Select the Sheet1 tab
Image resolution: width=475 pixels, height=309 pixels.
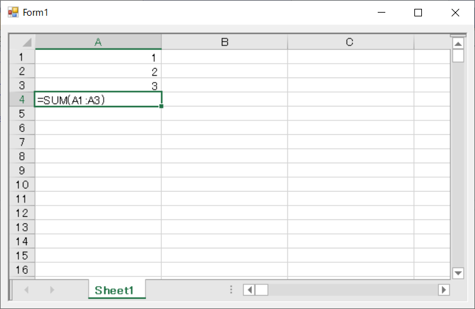[x=115, y=290]
